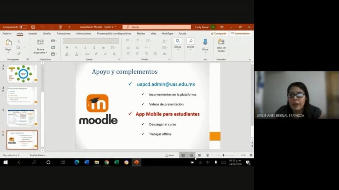The width and height of the screenshot is (339, 190).
Task: Click the Cut scissors icon
Action: (x=19, y=41)
